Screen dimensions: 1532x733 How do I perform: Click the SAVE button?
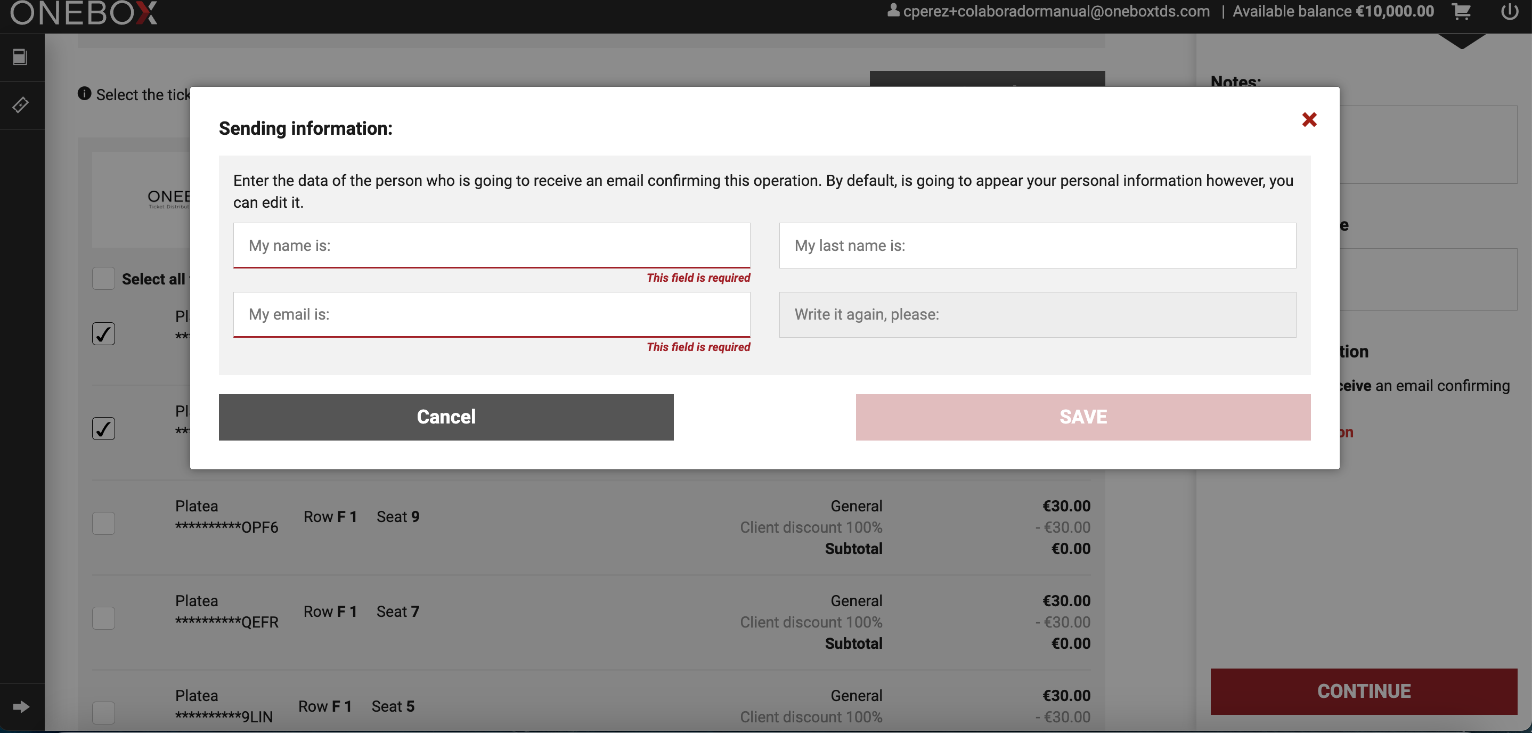tap(1083, 417)
